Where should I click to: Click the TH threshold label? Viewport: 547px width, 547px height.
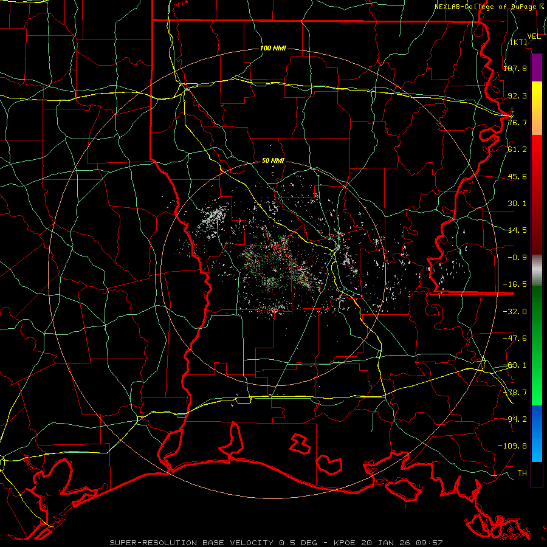522,473
